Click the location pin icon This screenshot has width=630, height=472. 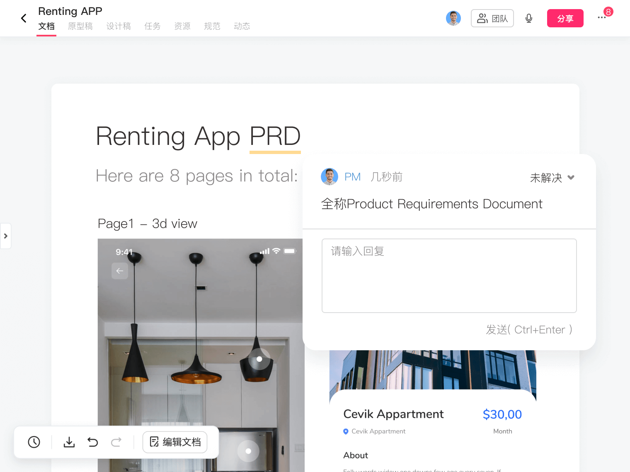click(346, 431)
